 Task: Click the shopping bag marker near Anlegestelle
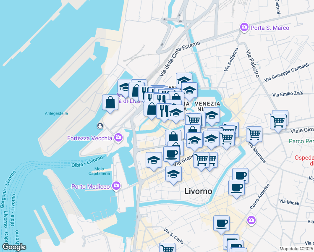coord(110,104)
